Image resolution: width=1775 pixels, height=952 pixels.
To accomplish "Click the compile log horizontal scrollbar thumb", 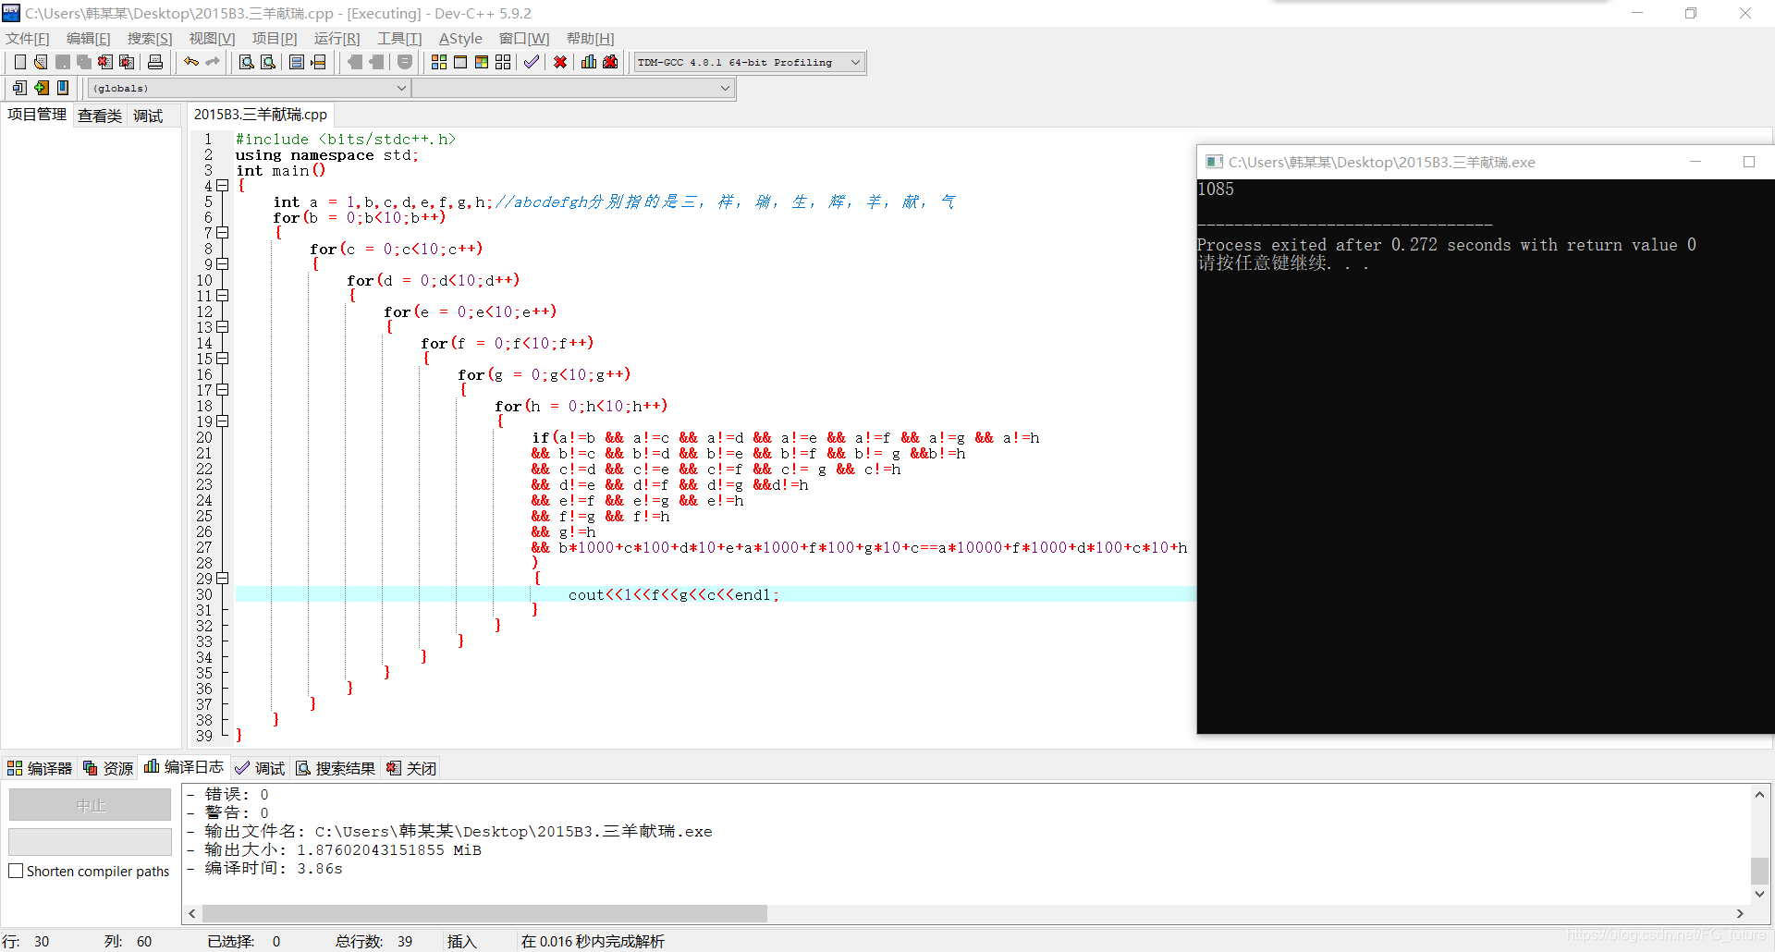I will (x=484, y=913).
